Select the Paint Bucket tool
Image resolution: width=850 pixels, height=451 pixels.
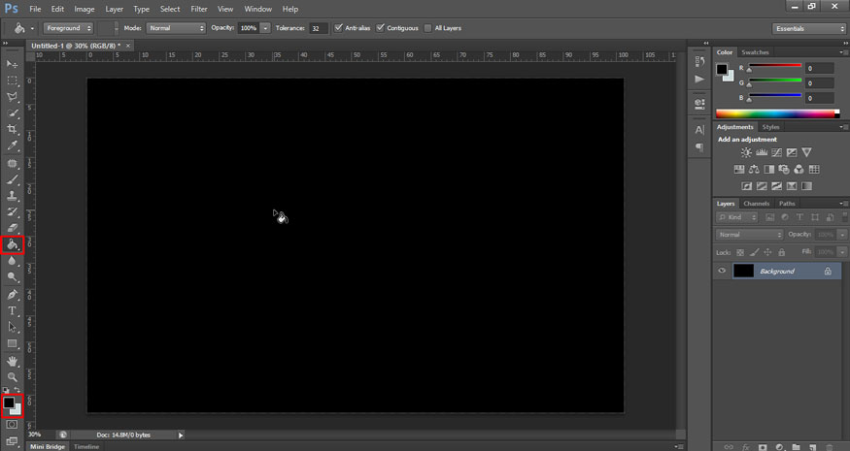[x=13, y=244]
